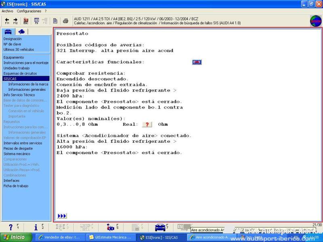Switch to Vendedor de eBay taskbar window

60,237
